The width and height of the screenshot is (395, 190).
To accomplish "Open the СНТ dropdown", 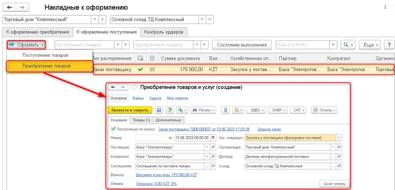I will click(x=298, y=110).
